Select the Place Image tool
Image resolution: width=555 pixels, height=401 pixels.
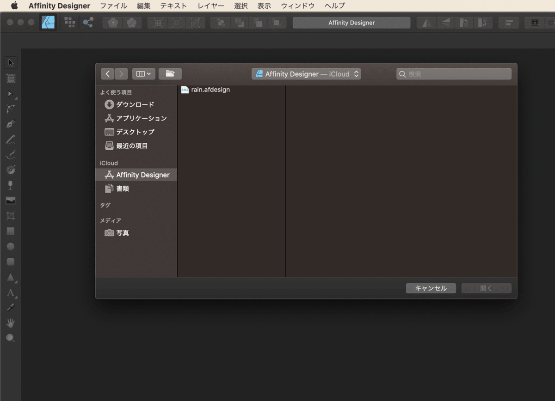coord(11,200)
